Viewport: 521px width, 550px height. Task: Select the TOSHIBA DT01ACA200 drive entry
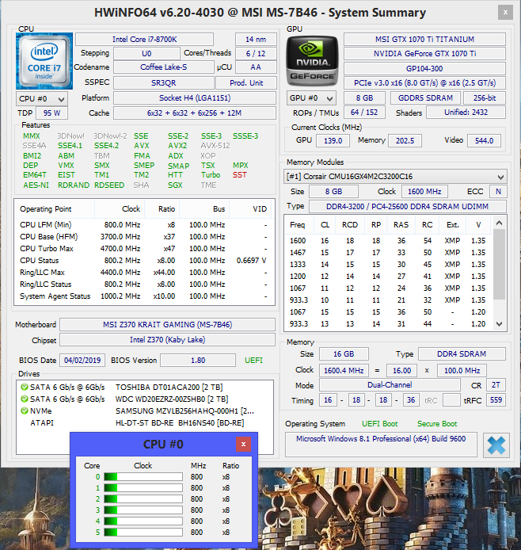coord(144,387)
